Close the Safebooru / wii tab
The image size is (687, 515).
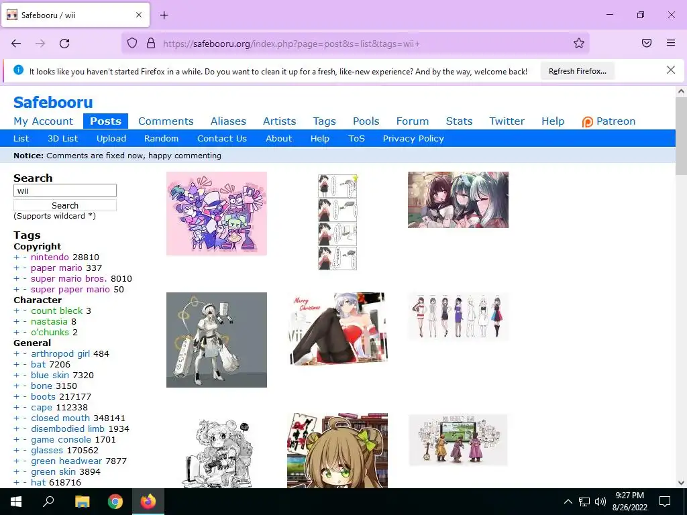(x=138, y=15)
